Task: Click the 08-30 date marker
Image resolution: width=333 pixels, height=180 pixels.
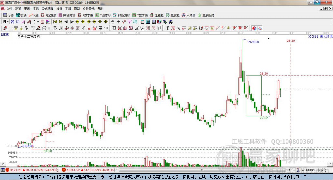Action: click(291, 41)
